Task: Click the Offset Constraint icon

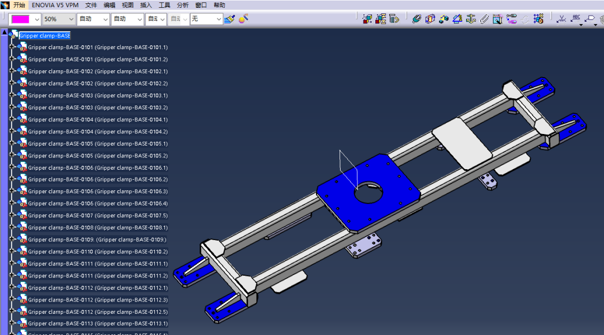Action: coord(443,19)
